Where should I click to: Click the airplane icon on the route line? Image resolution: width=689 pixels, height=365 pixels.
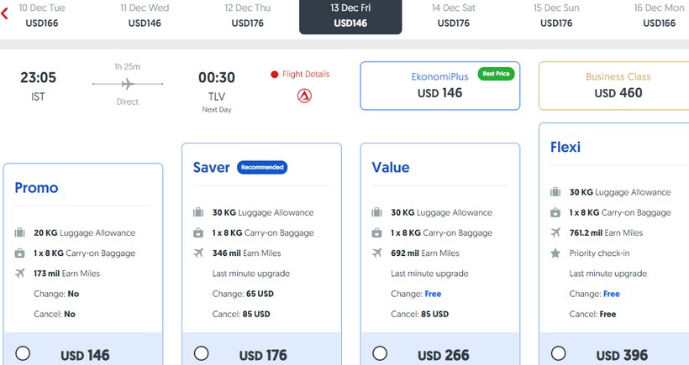(129, 84)
